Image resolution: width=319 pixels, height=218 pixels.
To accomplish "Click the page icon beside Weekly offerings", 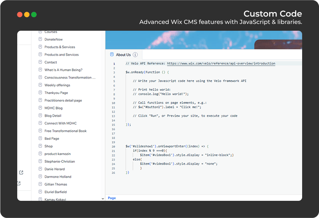I will [40, 85].
